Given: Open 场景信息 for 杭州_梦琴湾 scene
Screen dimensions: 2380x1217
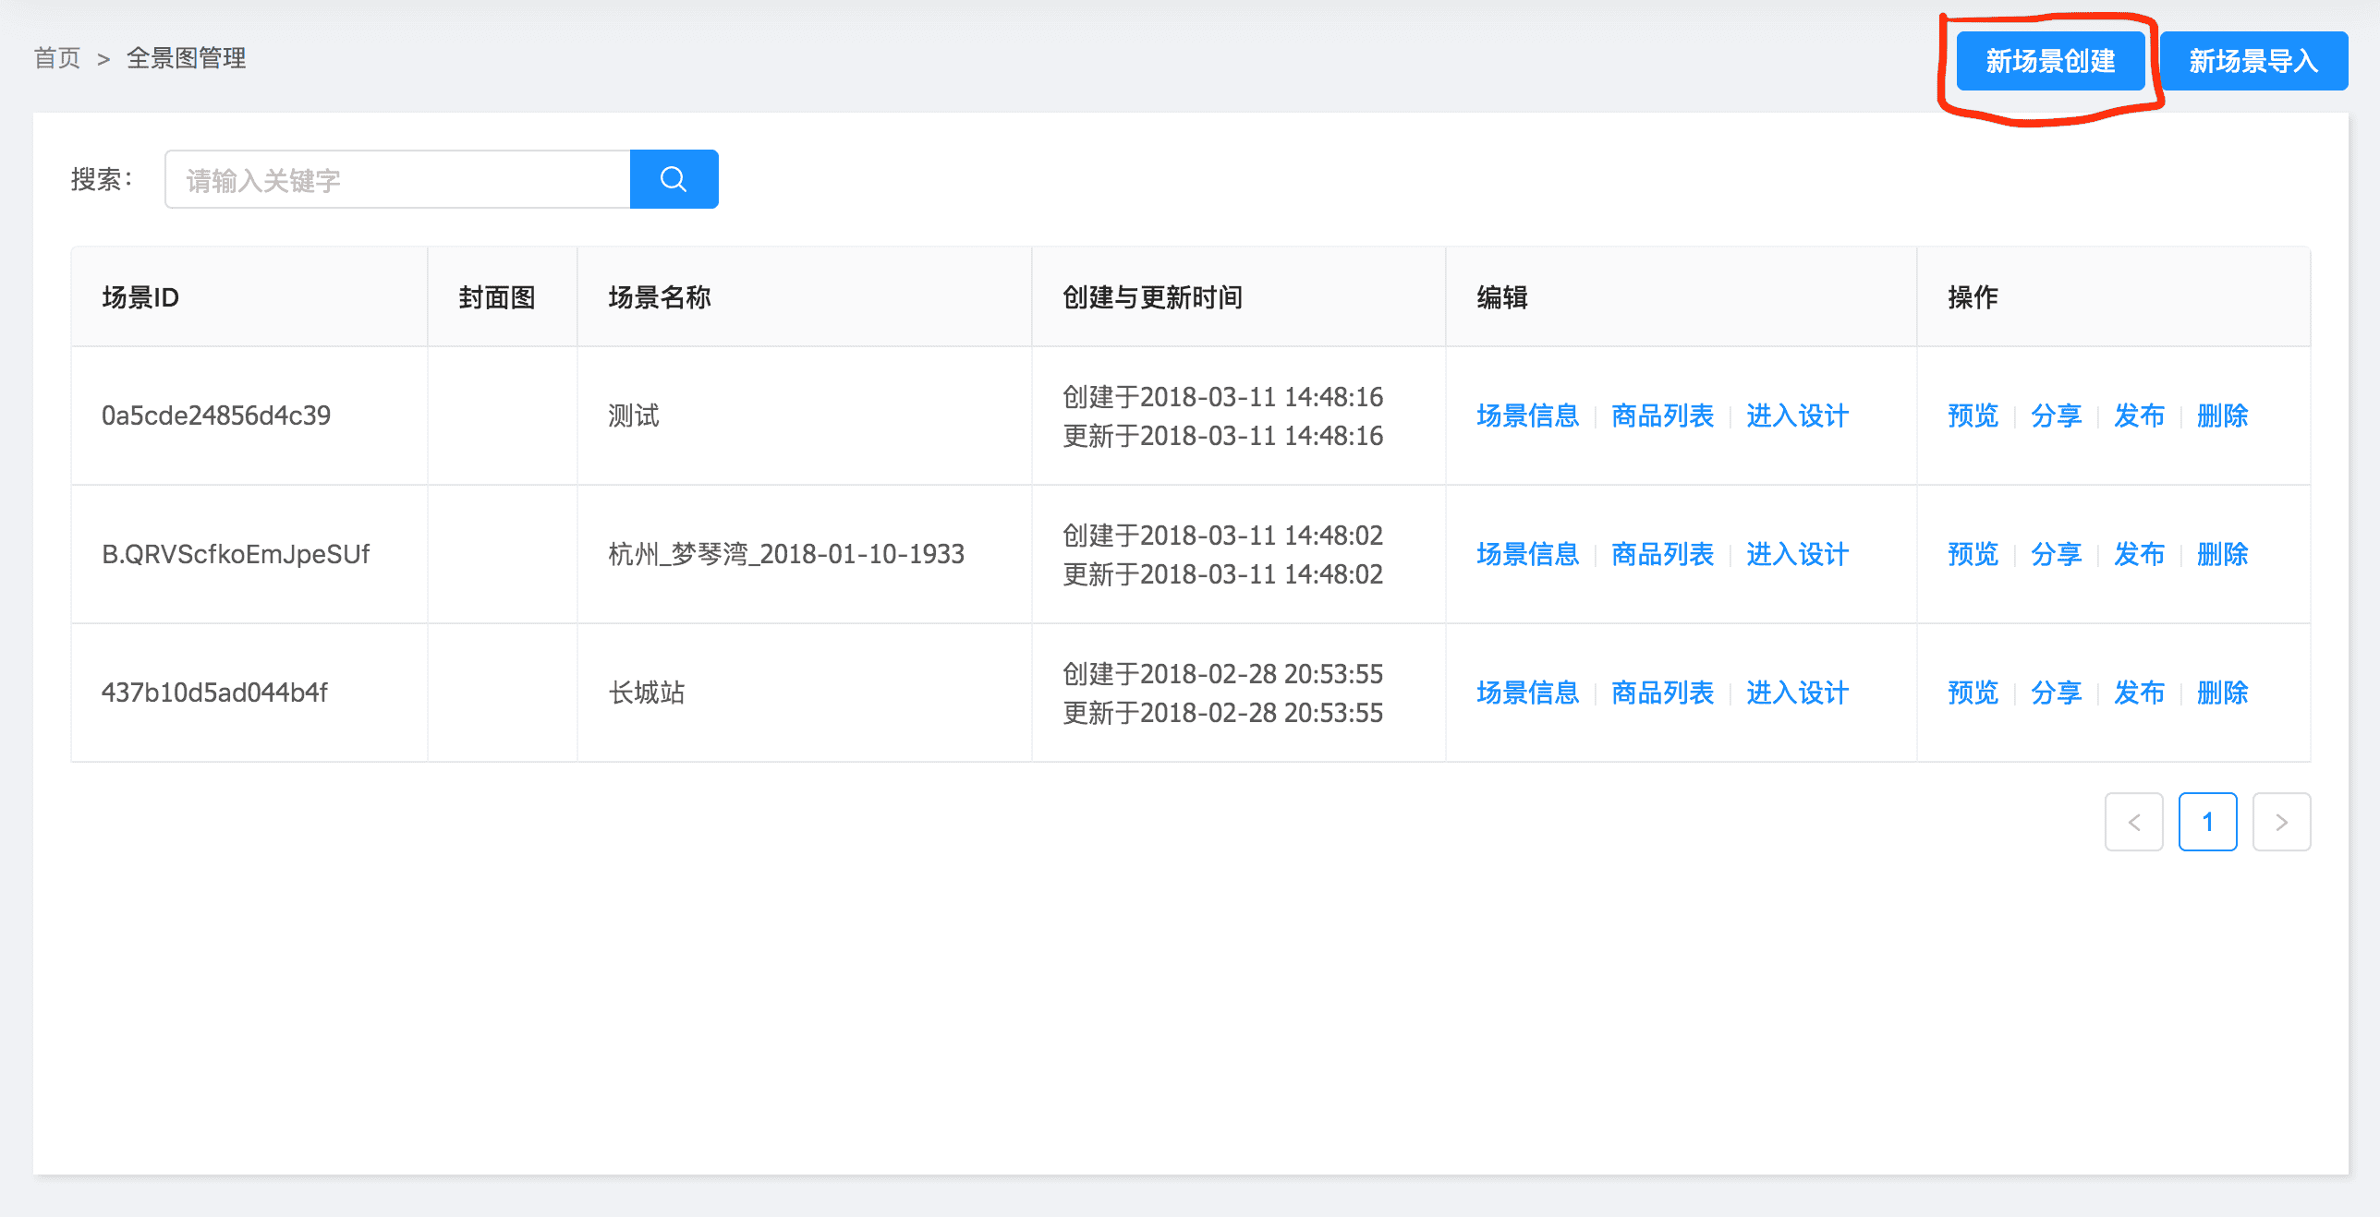Looking at the screenshot, I should (x=1527, y=554).
